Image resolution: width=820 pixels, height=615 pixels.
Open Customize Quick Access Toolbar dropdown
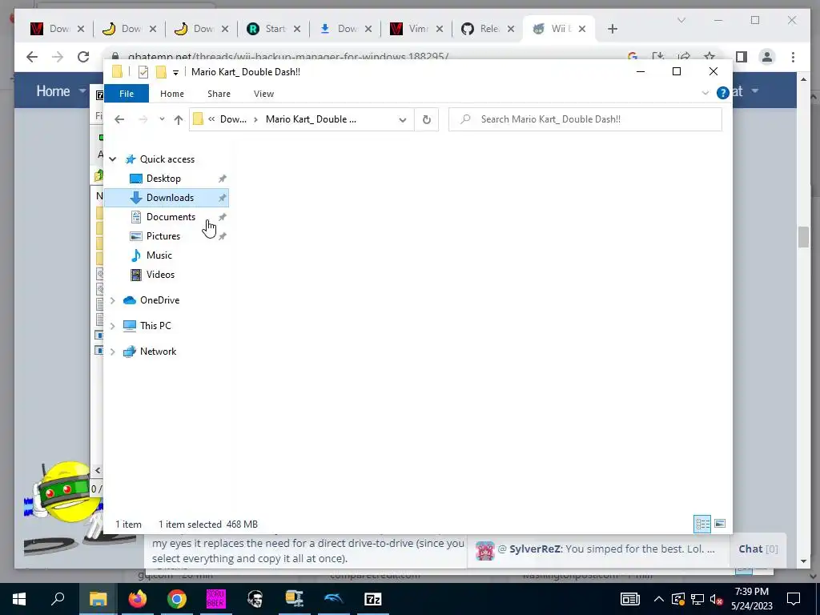(175, 73)
